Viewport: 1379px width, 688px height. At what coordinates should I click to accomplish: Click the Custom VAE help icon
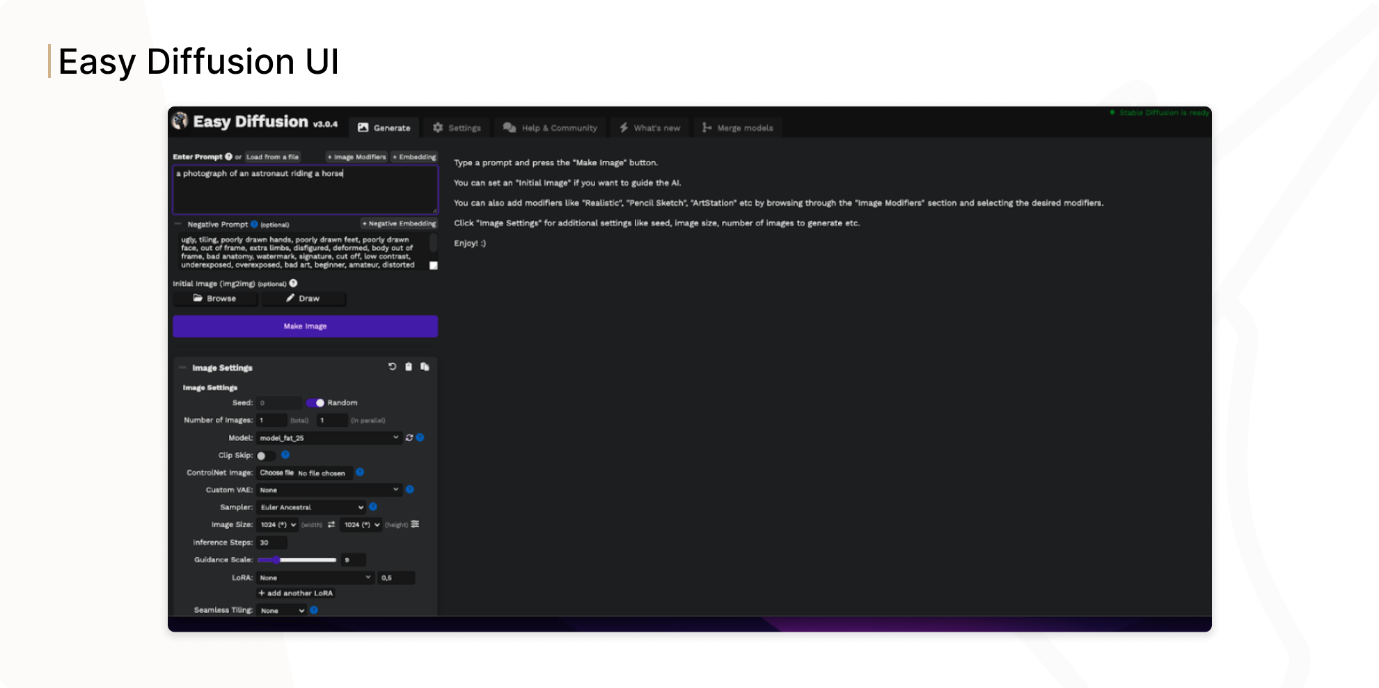(x=410, y=489)
